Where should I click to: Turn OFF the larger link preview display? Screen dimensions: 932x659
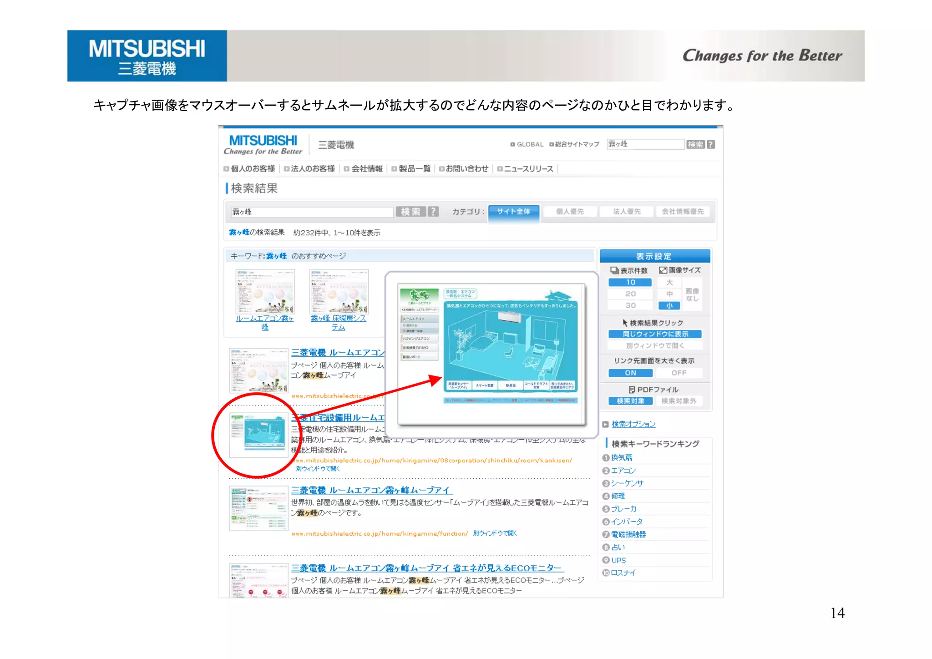(x=679, y=373)
